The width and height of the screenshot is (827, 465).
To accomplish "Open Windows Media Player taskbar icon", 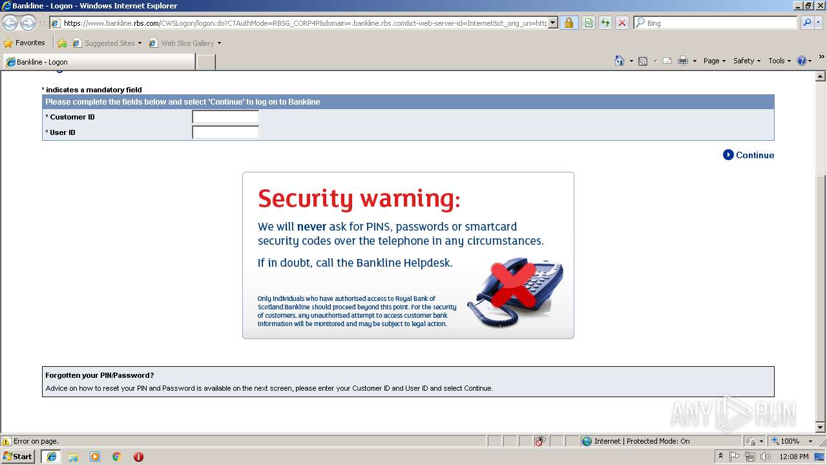I will pyautogui.click(x=95, y=457).
